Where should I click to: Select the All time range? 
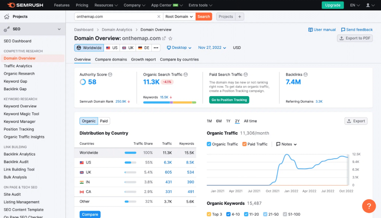coord(250,121)
